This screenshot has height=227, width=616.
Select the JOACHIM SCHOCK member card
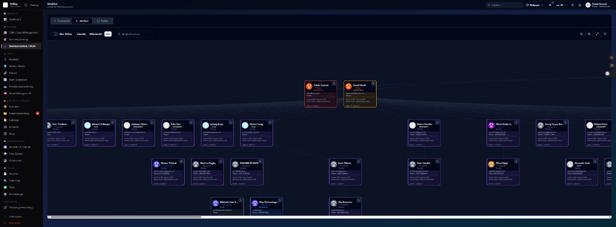(x=247, y=172)
